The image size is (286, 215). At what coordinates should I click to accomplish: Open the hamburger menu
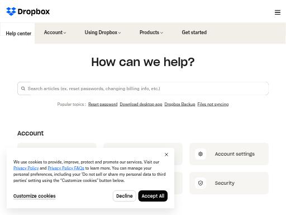(x=278, y=12)
